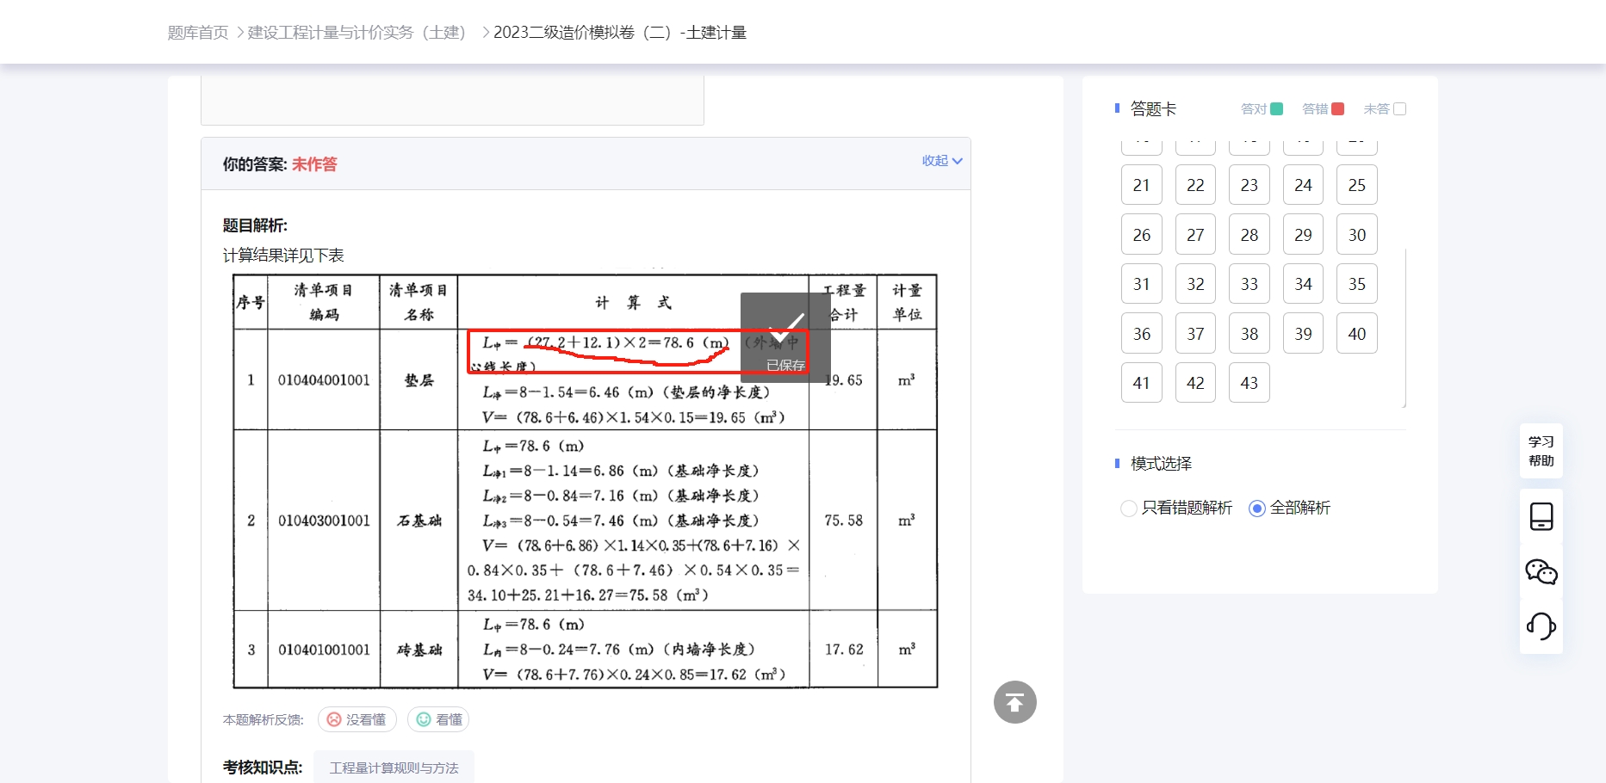Click the red 答错 legend swatch

1338,109
